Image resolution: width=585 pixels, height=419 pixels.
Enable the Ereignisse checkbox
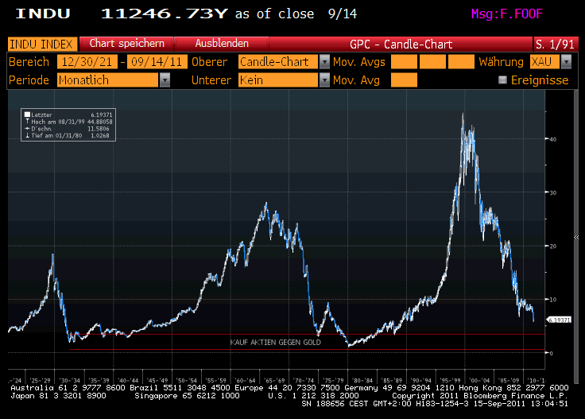coord(502,80)
